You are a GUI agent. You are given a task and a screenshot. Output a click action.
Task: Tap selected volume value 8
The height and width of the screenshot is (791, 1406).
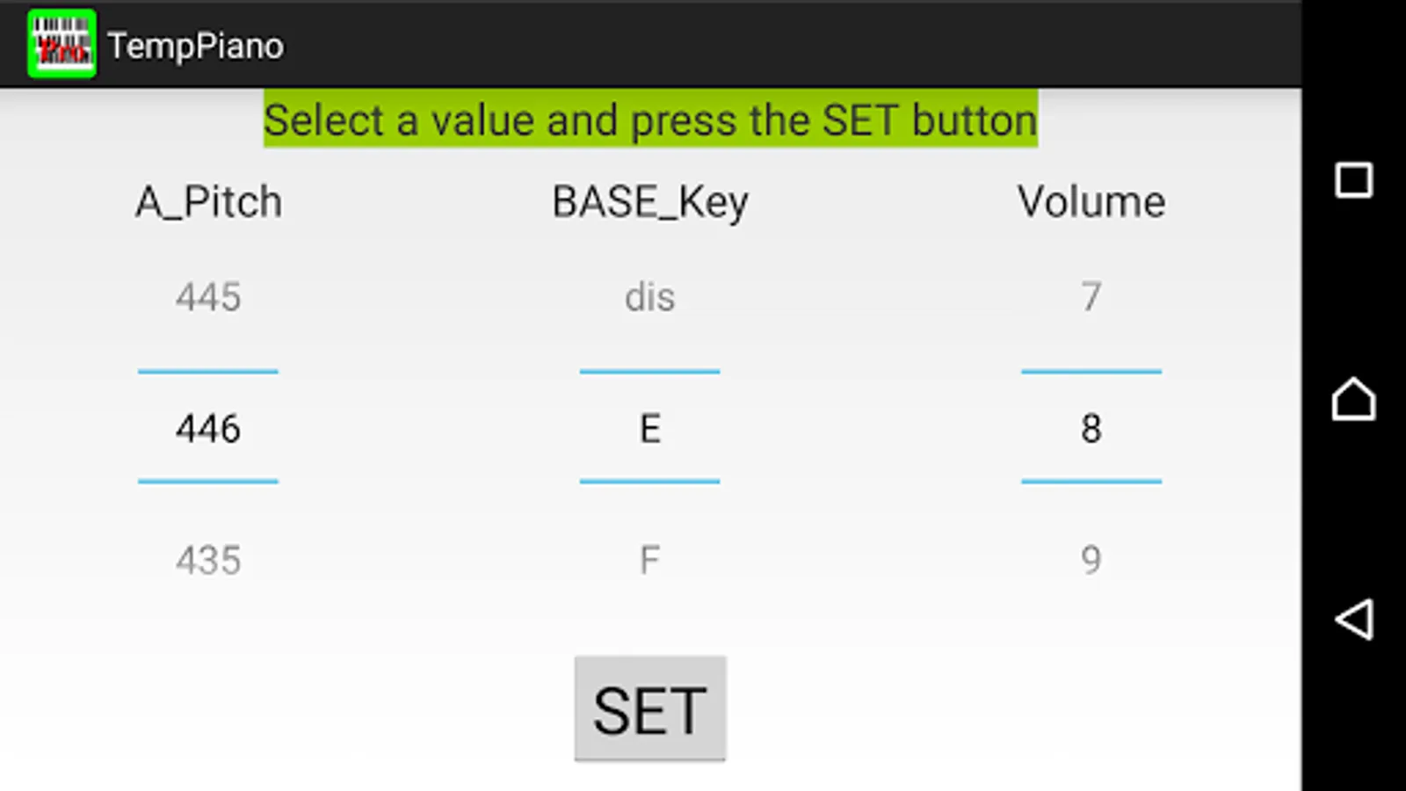click(x=1091, y=429)
